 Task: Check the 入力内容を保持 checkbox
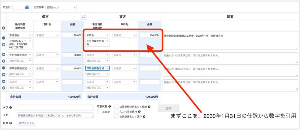pyautogui.click(x=116, y=112)
